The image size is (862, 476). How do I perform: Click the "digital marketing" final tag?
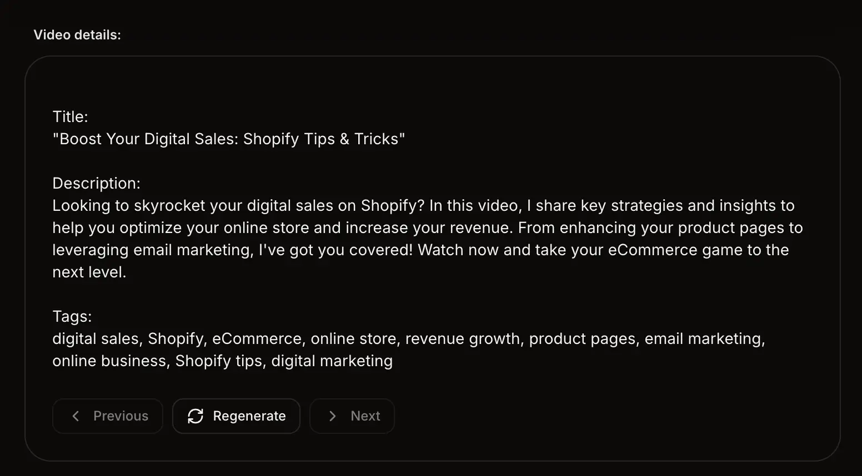332,361
